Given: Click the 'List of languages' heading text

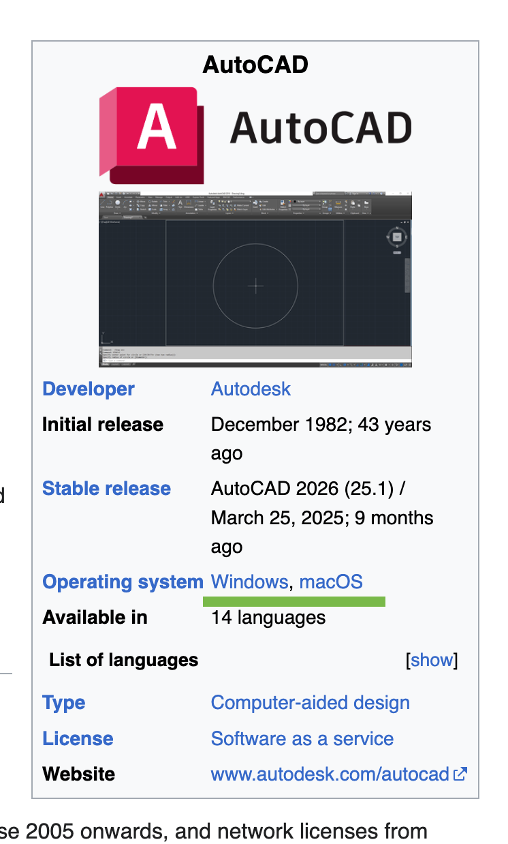Looking at the screenshot, I should [x=124, y=660].
